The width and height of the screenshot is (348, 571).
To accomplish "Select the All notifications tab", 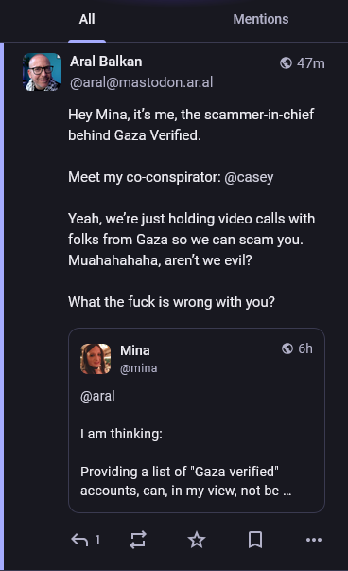I will 87,19.
